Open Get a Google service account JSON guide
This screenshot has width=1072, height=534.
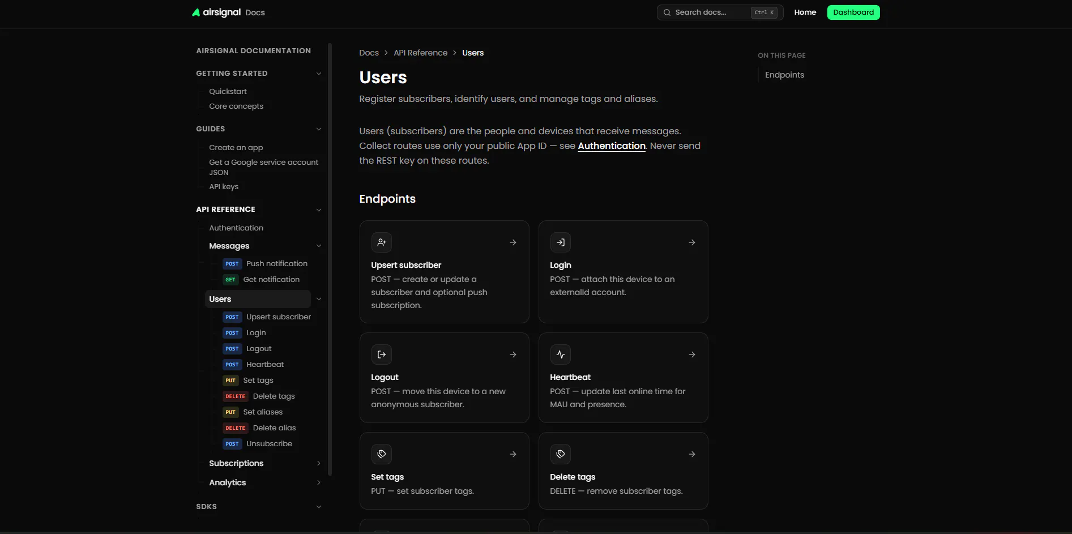coord(264,167)
